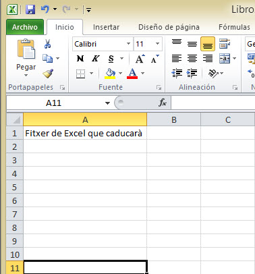
Task: Open the Archivo tab
Action: coord(25,27)
